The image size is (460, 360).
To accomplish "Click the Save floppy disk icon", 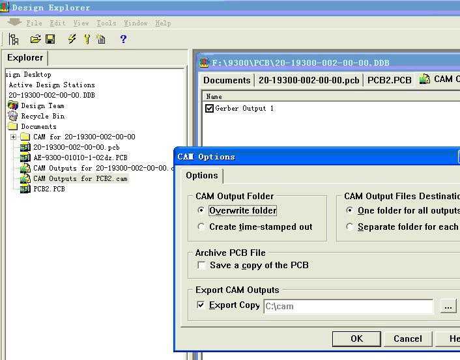I will 50,39.
